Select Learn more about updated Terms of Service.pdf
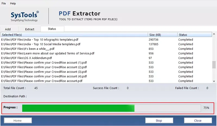This screenshot has width=217, height=126. (106, 53)
